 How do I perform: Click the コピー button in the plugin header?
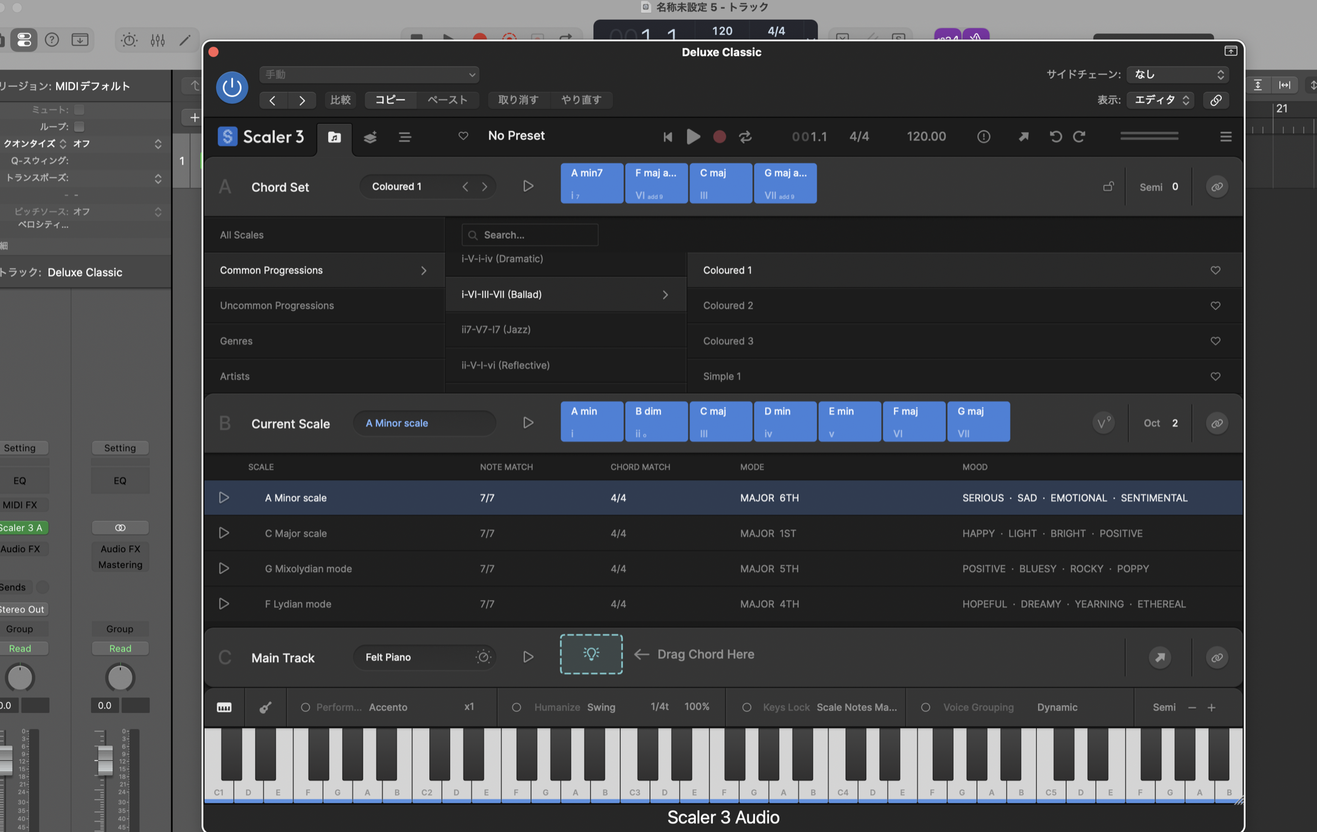coord(390,100)
